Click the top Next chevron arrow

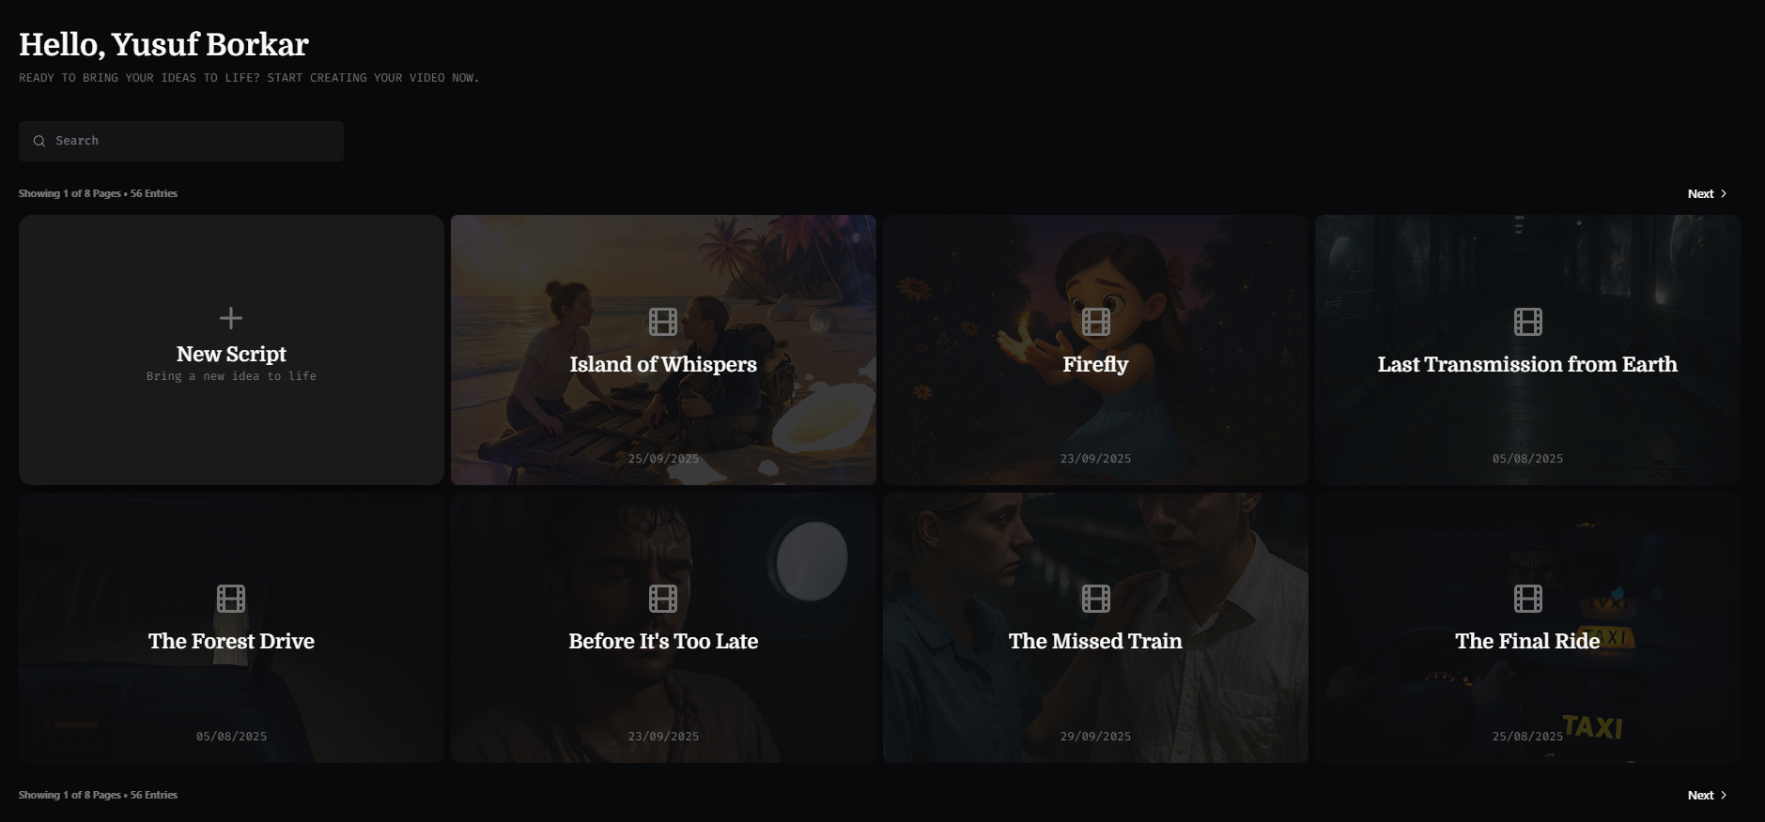point(1724,193)
